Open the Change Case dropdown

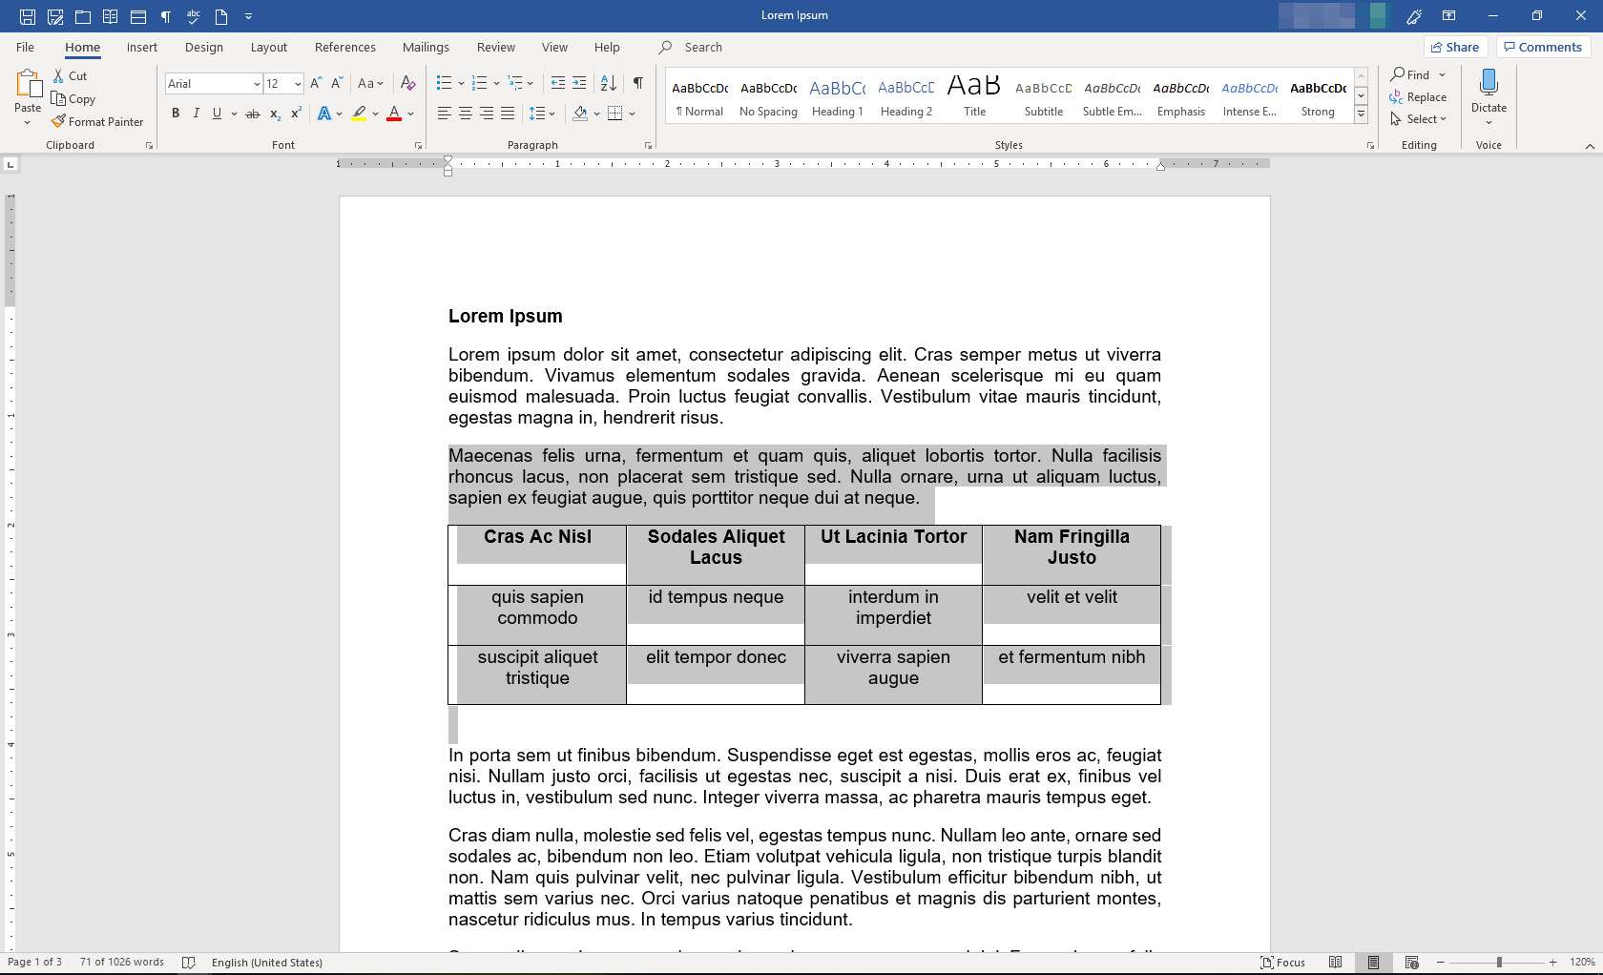click(x=370, y=83)
